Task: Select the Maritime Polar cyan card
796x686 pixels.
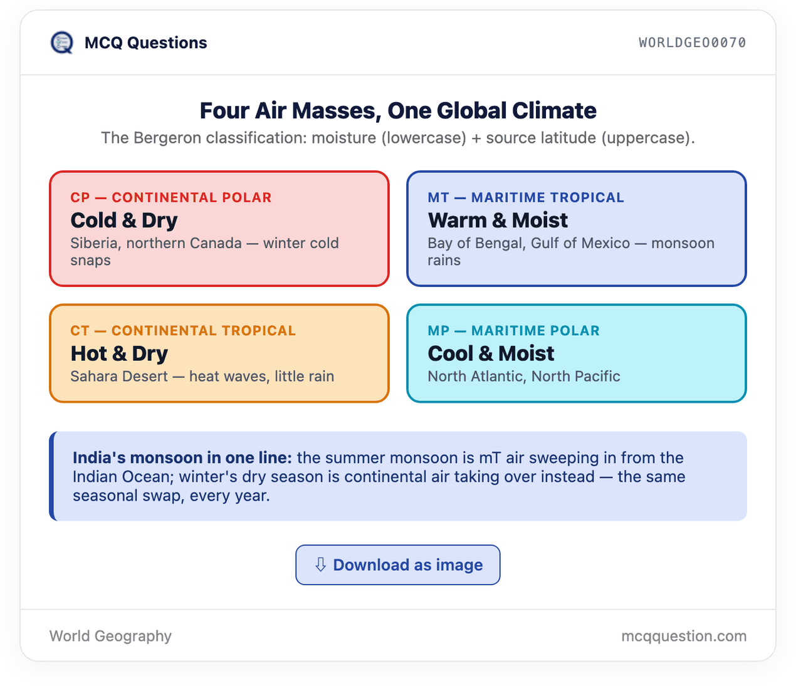Action: (577, 353)
